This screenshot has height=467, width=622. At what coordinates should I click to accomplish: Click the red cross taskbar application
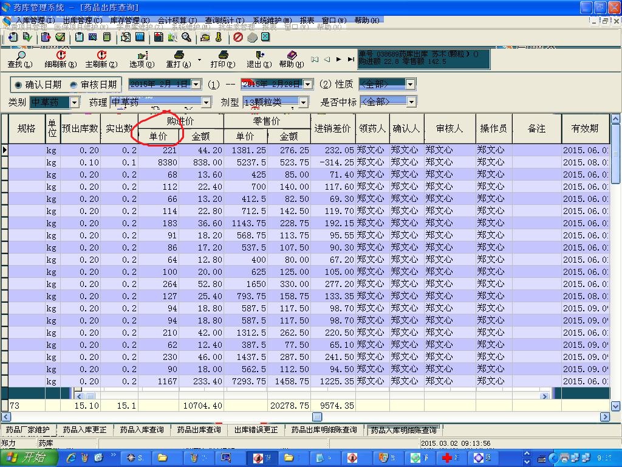[451, 458]
